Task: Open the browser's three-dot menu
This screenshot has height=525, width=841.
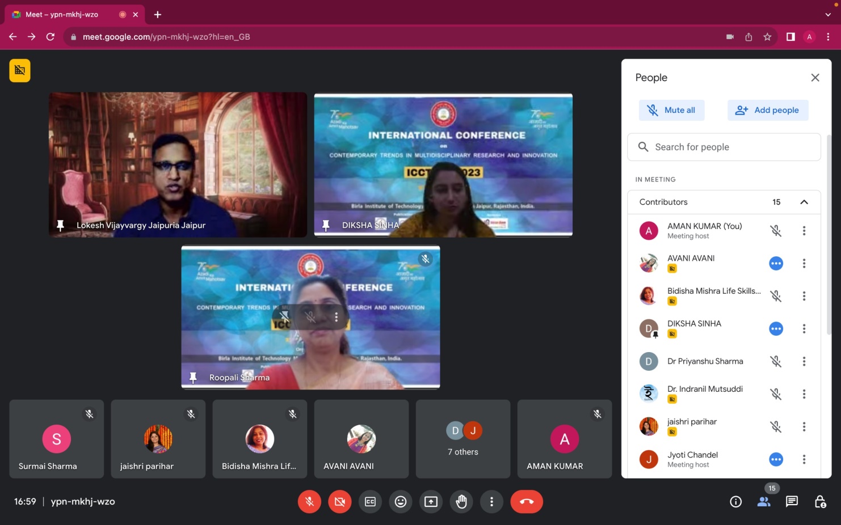Action: [828, 37]
